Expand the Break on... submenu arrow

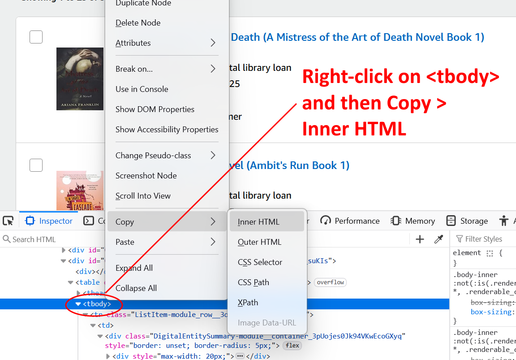tap(213, 69)
